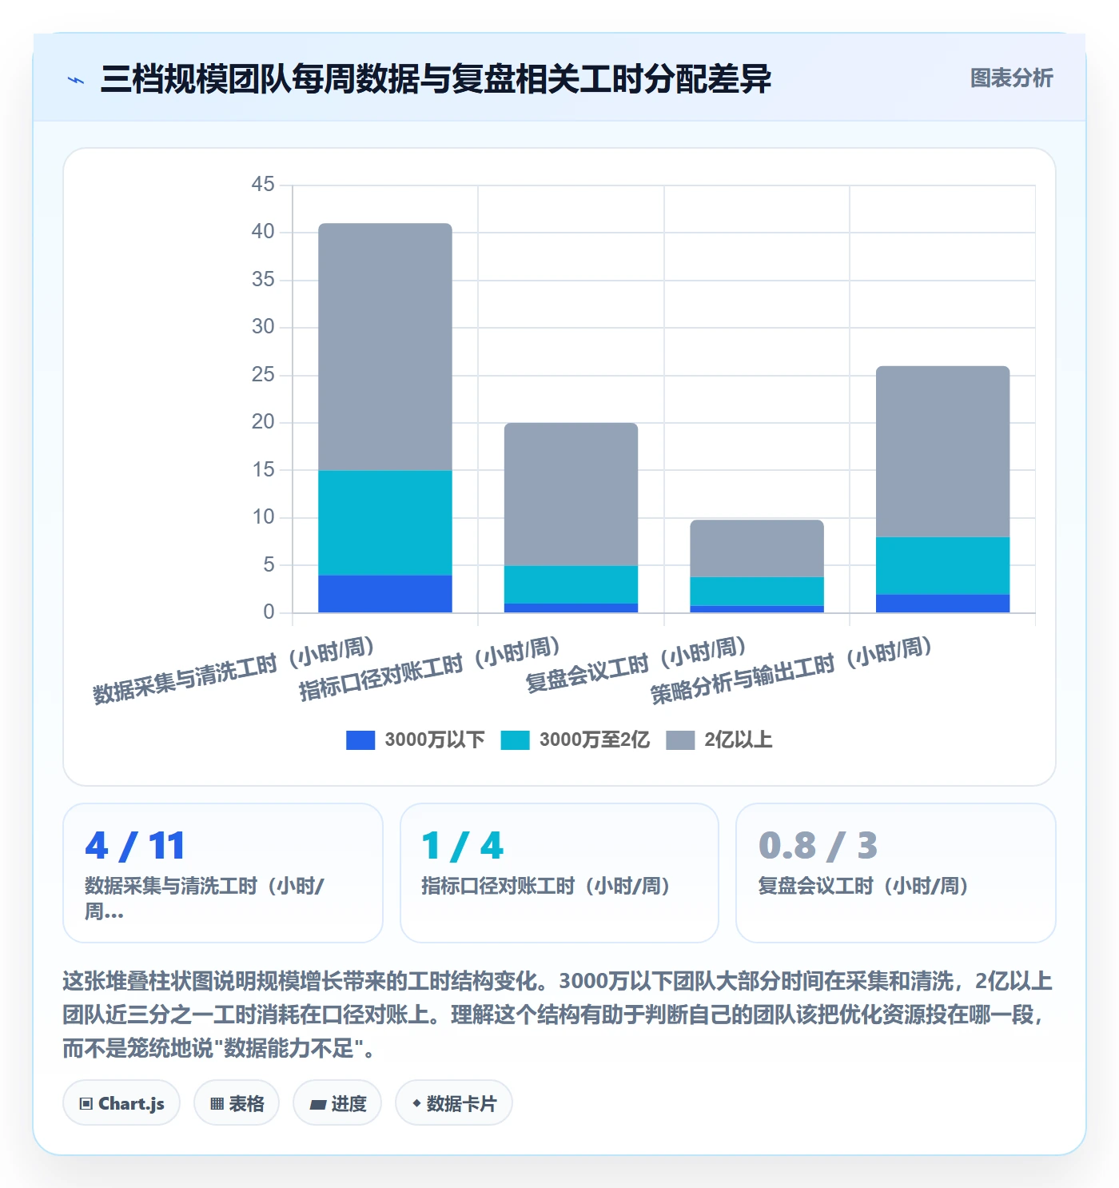Toggle the 3000万以下 legend swatch
Screen dimensions: 1119x1188
click(360, 740)
